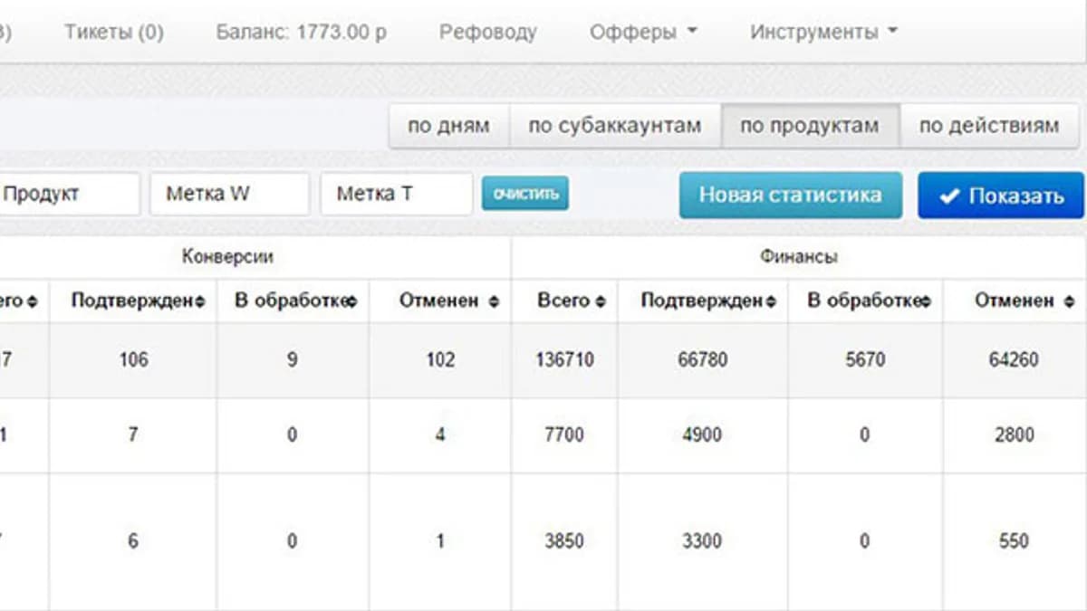Switch to the по действиям tab
The image size is (1087, 611).
coord(989,126)
